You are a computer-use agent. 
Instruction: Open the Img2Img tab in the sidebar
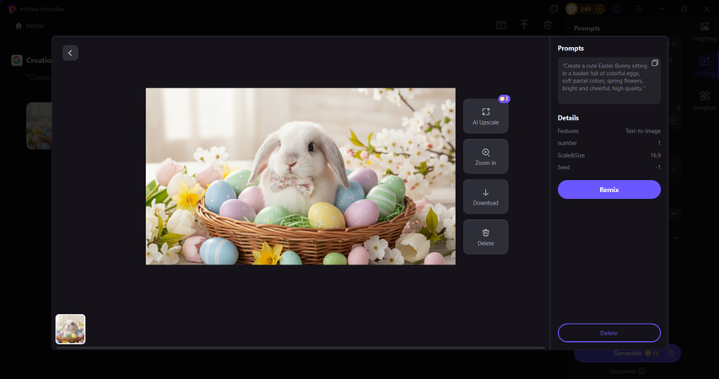(x=705, y=31)
